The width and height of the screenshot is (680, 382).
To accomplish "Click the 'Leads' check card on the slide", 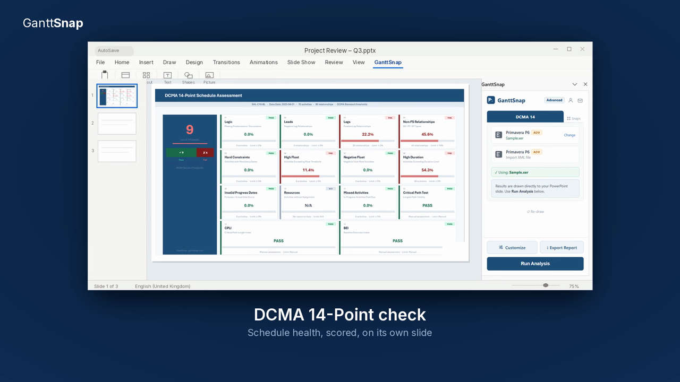I will [308, 132].
